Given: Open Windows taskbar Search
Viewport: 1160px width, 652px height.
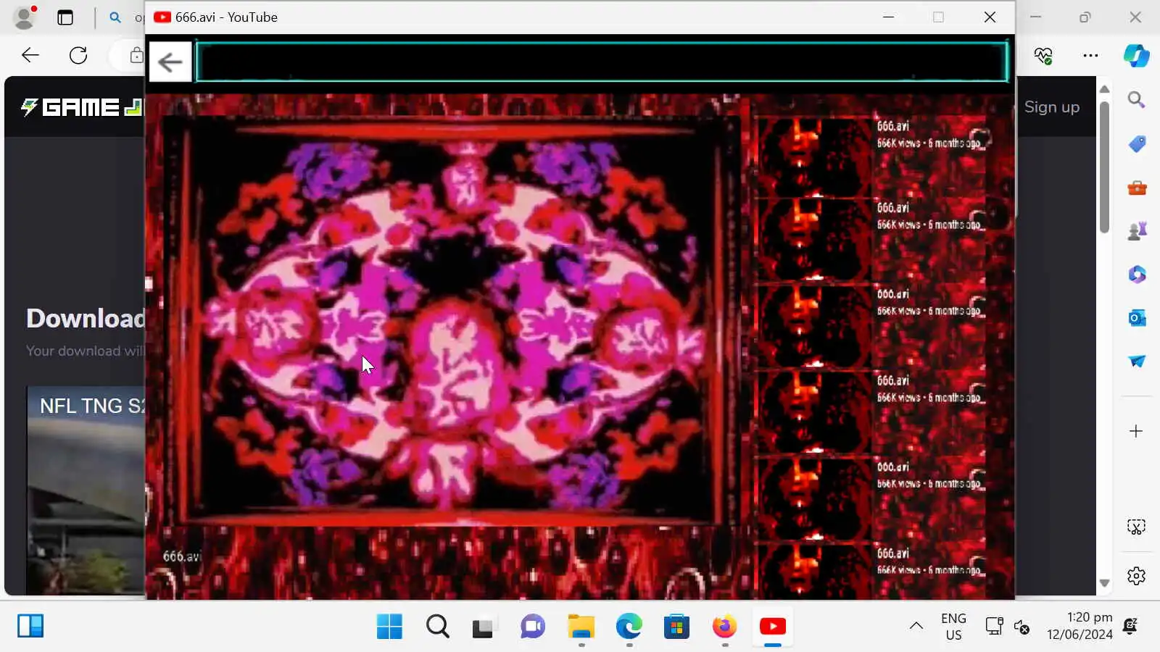Looking at the screenshot, I should 437,627.
